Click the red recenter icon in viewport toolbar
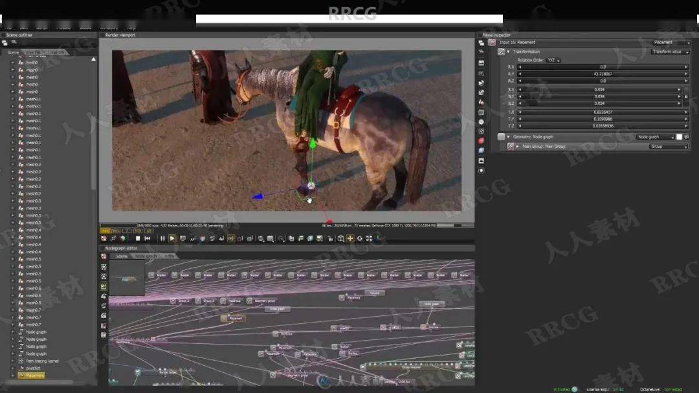The height and width of the screenshot is (393, 699). click(104, 239)
